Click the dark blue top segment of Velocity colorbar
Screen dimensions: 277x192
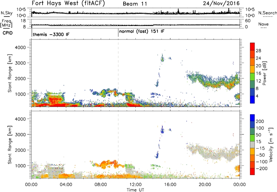click(252, 118)
